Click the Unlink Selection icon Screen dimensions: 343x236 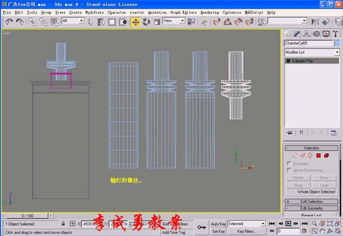click(43, 22)
